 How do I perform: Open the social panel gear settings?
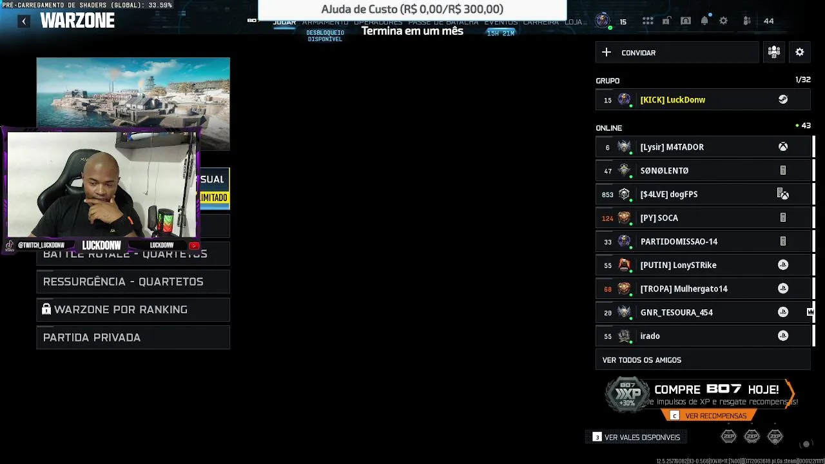[800, 53]
